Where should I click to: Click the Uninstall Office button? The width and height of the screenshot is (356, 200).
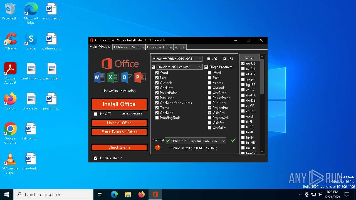tap(119, 123)
